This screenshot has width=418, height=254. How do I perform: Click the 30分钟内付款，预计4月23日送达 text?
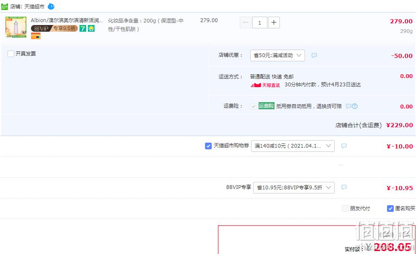pos(323,85)
